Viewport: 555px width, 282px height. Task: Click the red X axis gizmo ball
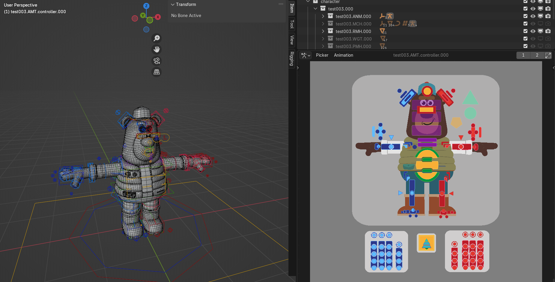coord(158,17)
